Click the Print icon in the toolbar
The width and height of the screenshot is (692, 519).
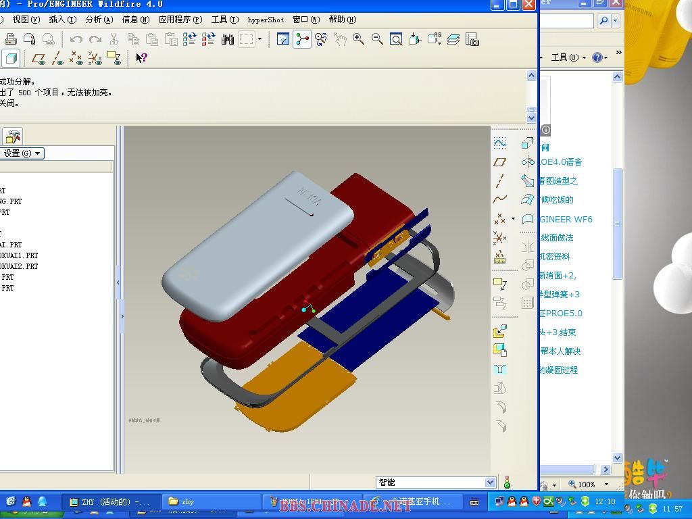(x=10, y=39)
